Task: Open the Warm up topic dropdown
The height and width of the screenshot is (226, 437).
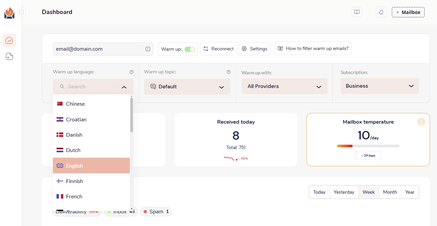Action: [x=187, y=87]
